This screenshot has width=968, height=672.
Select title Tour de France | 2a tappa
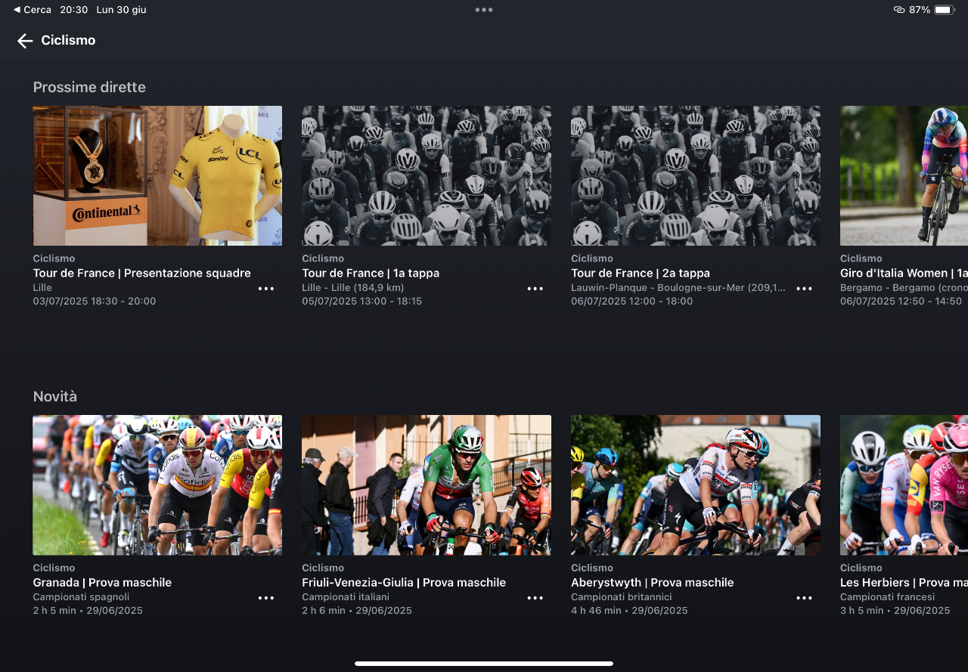[x=641, y=273]
